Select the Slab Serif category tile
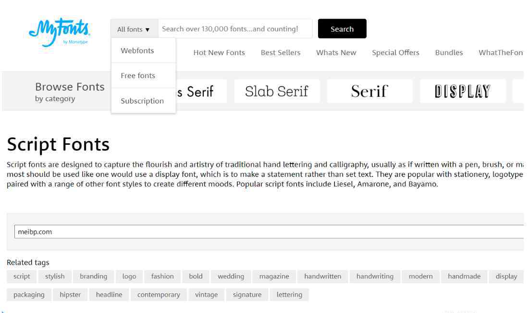528x313 pixels. pos(277,91)
